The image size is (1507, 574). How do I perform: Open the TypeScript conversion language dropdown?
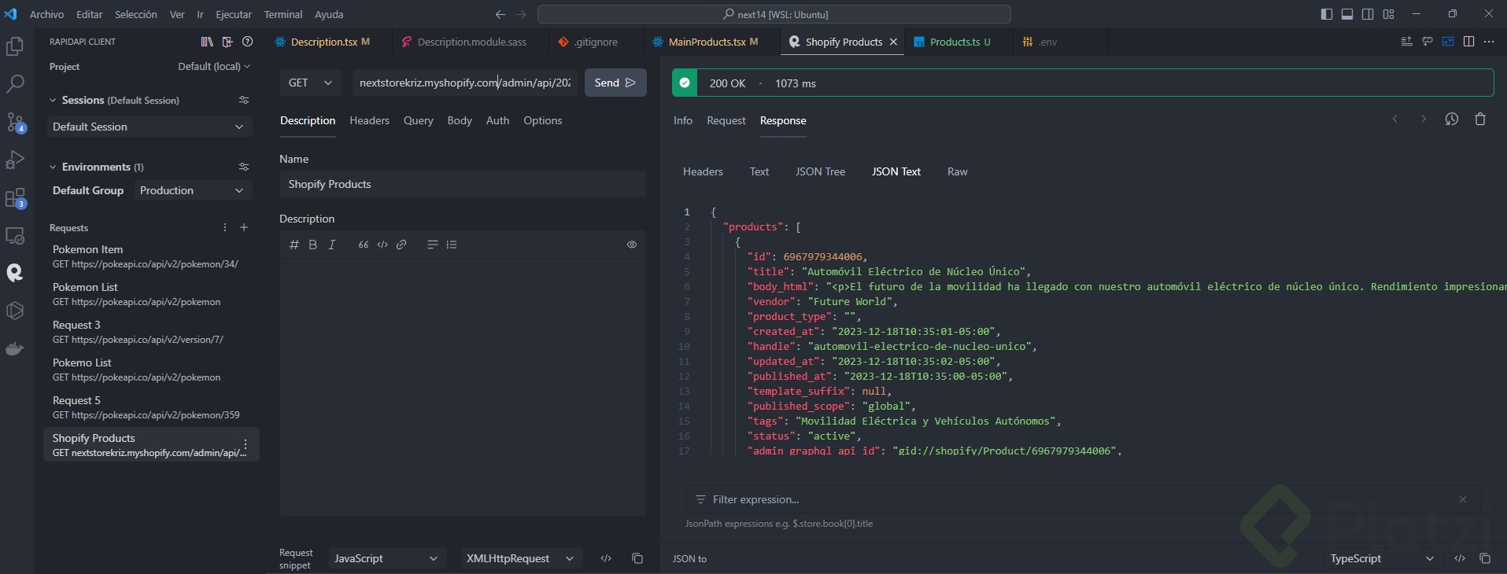(1381, 558)
